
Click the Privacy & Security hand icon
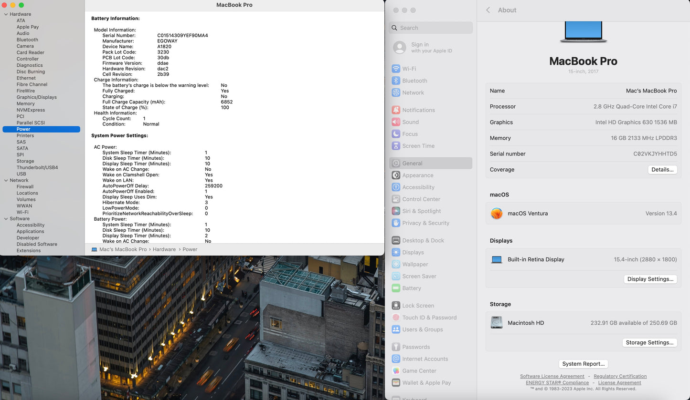(x=396, y=223)
